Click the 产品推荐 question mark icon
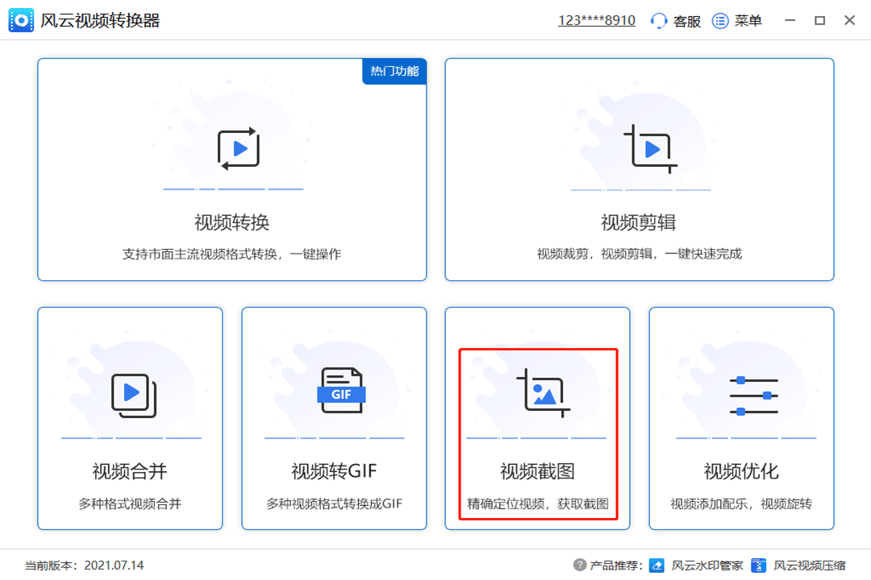 [579, 565]
